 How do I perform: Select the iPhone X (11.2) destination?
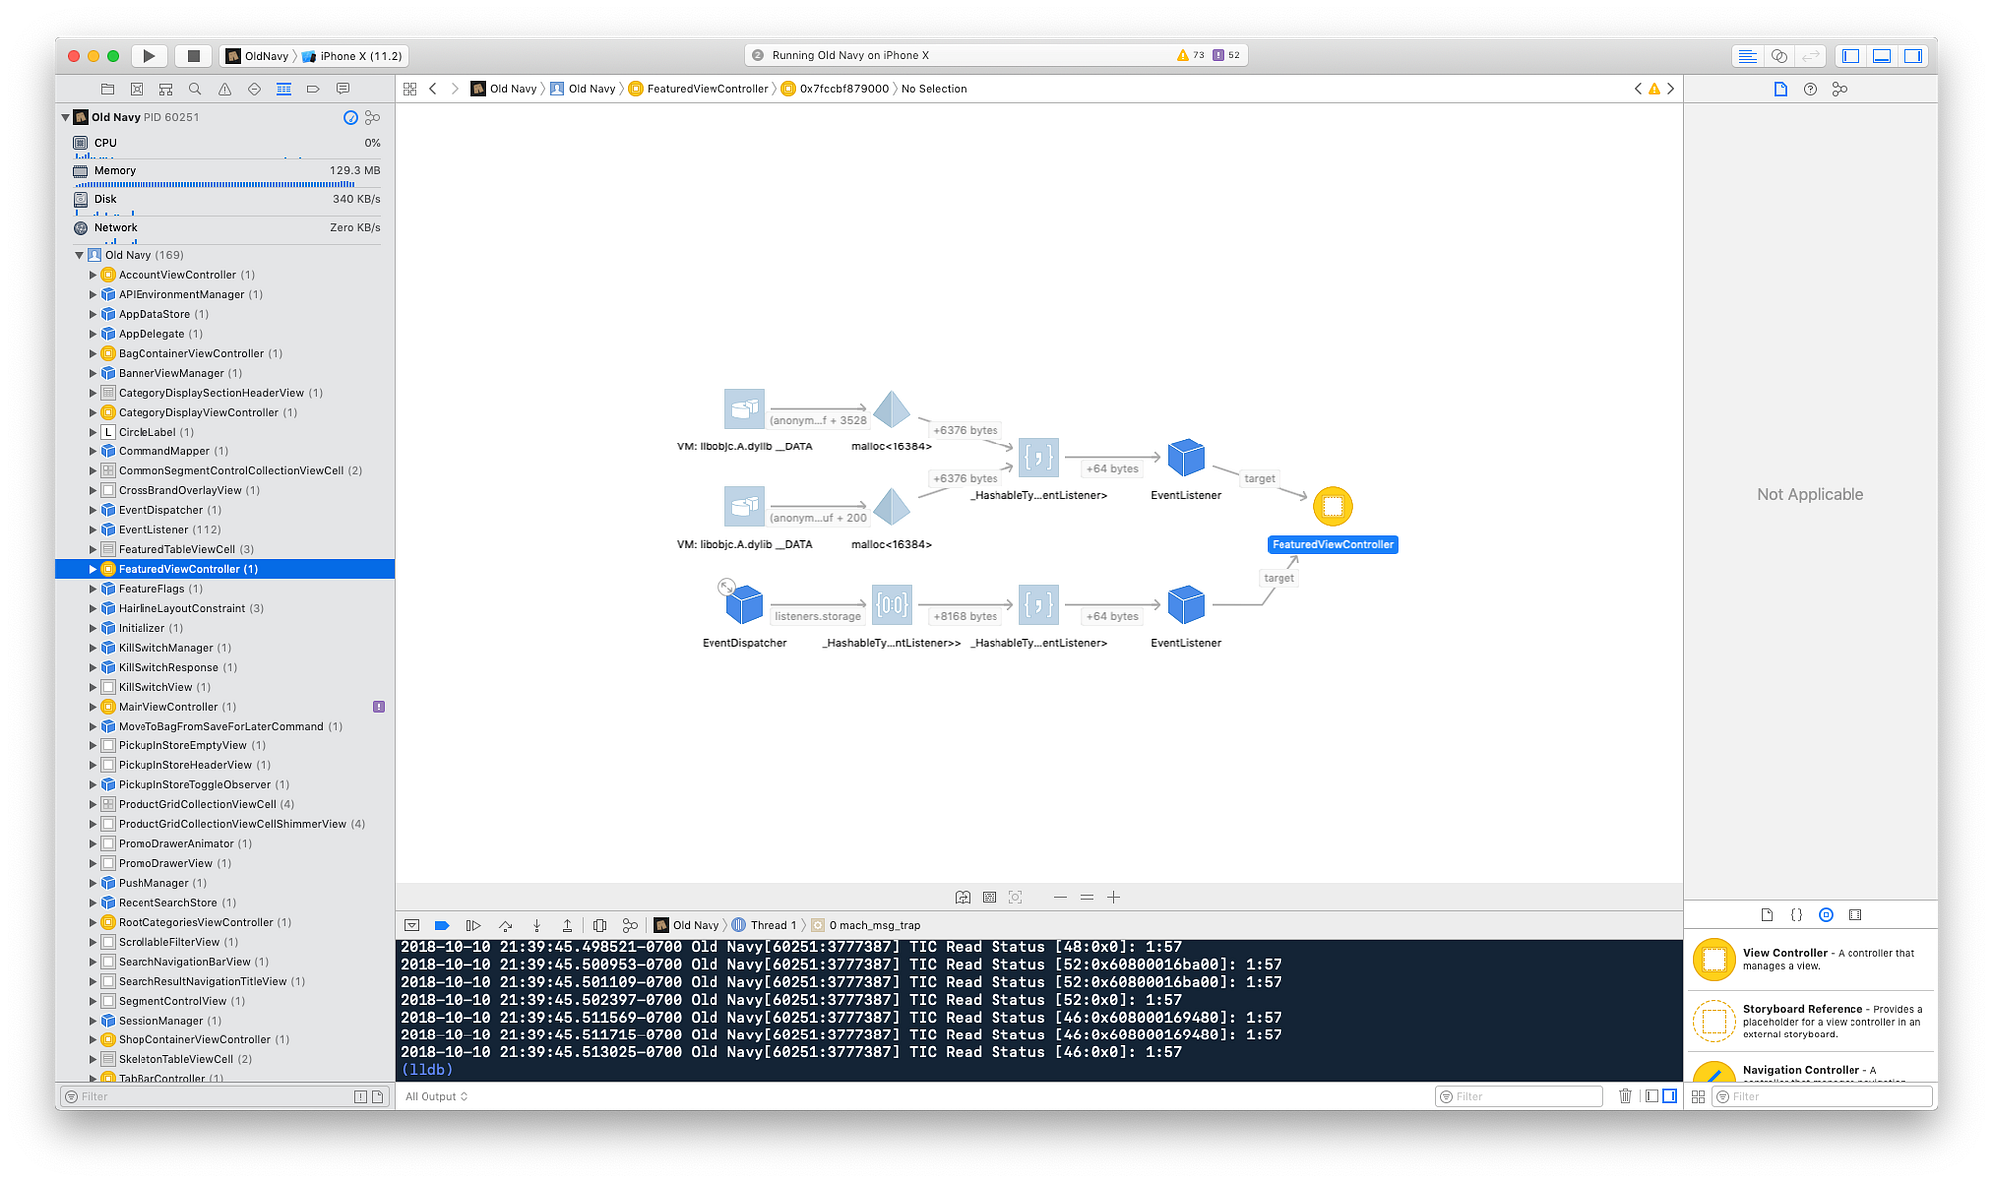359,56
